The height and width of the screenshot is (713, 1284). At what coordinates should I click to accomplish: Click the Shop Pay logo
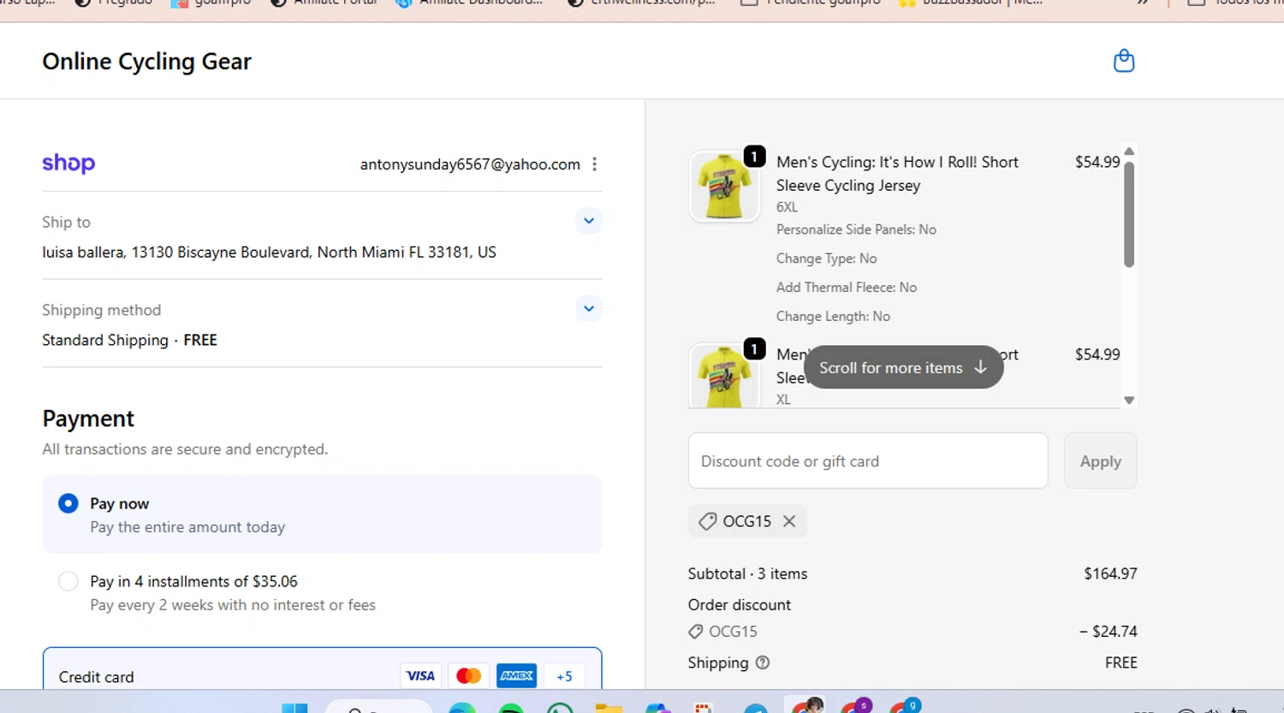point(68,163)
